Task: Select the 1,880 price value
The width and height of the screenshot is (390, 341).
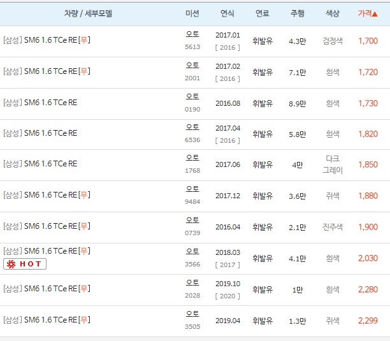Action: [x=368, y=196]
